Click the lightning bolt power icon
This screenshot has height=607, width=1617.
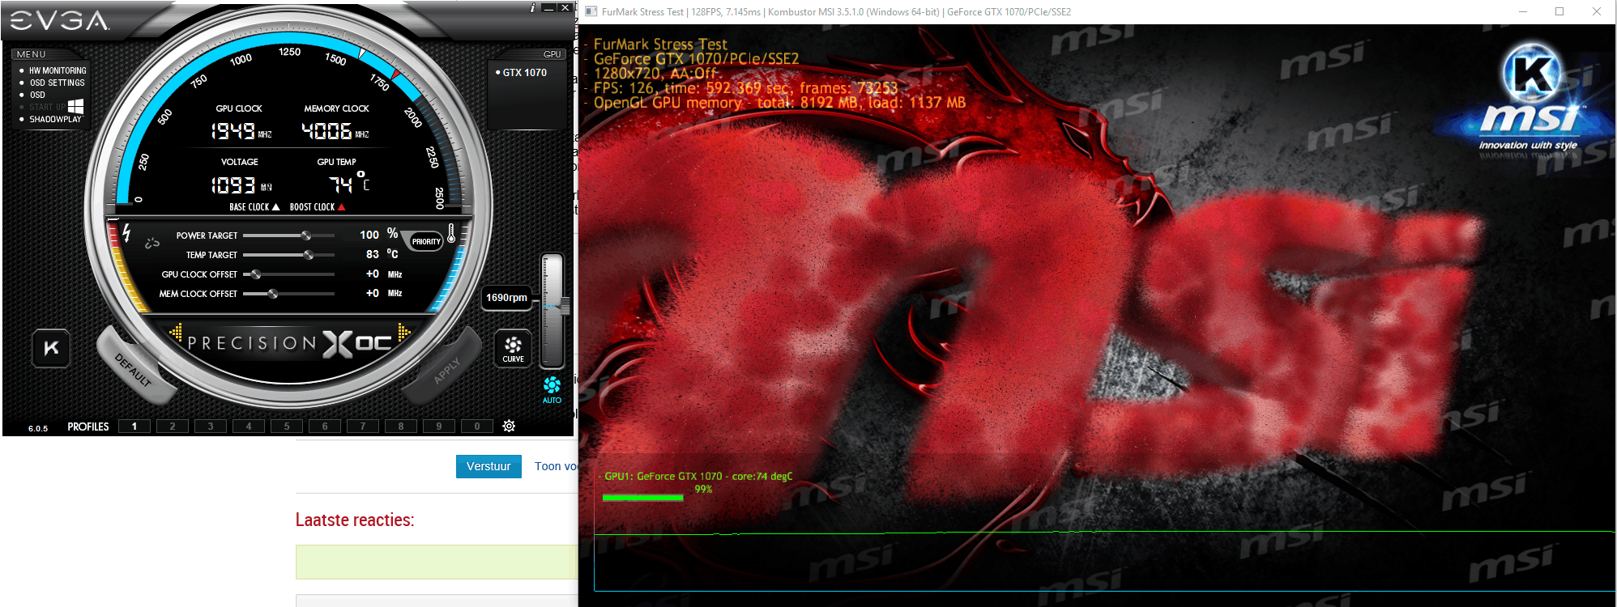[x=126, y=233]
